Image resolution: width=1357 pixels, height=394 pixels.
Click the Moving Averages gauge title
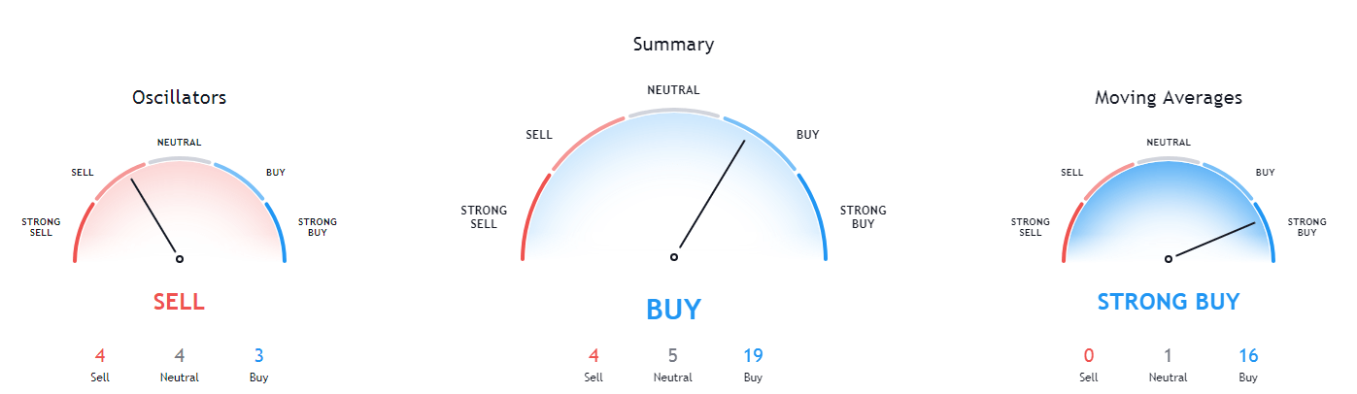[1168, 98]
